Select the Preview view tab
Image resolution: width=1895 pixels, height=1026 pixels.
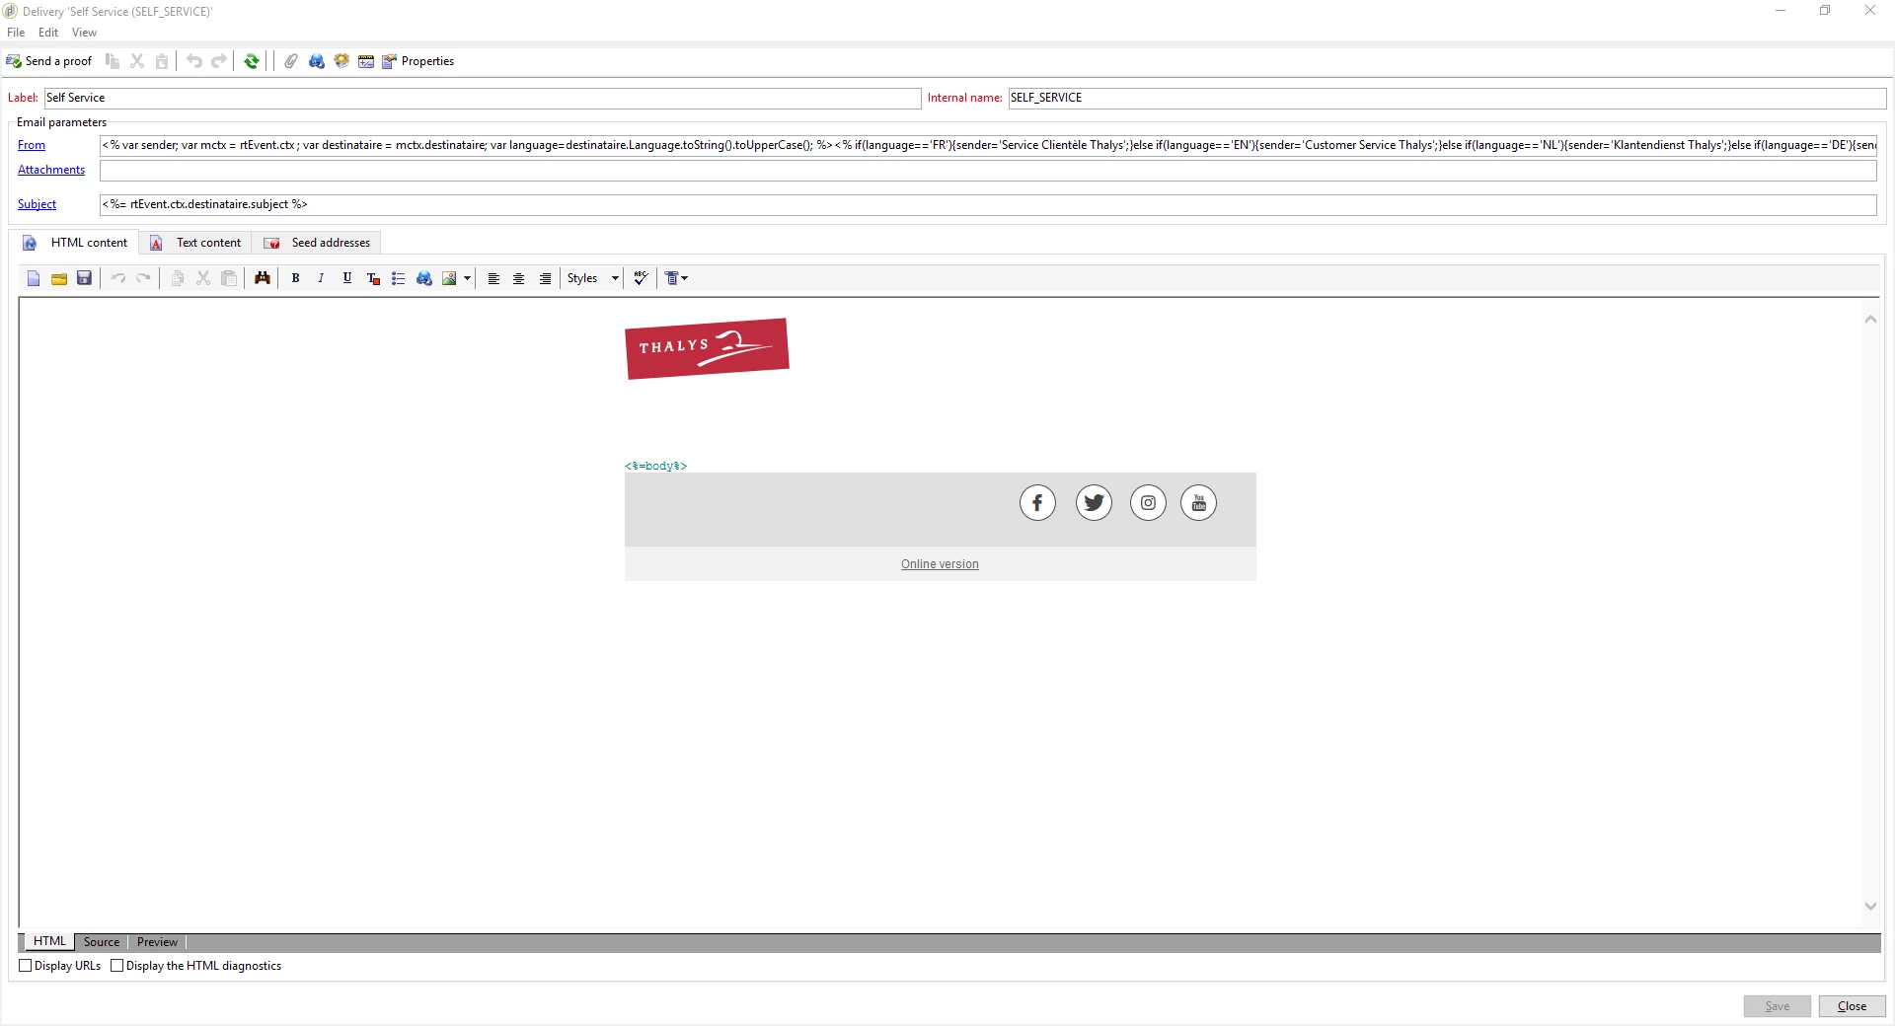click(158, 942)
